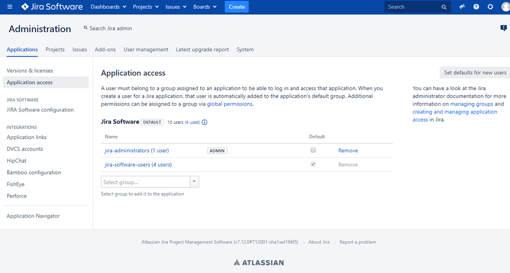Open About Jira footer link

point(319,242)
